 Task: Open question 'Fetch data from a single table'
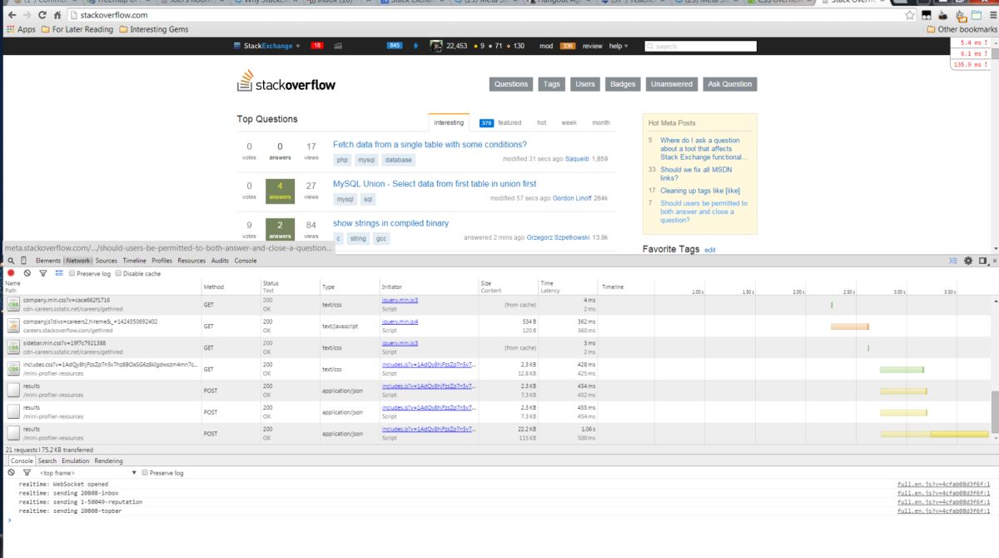[430, 144]
